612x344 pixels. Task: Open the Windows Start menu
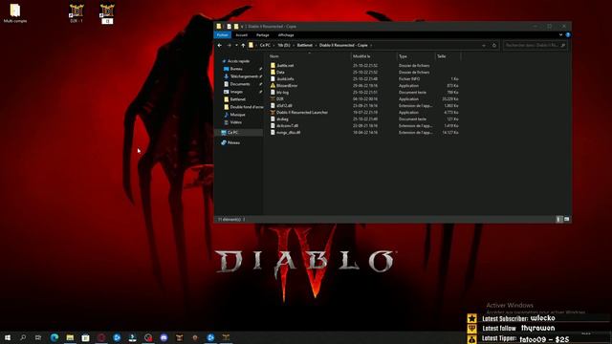[8, 337]
